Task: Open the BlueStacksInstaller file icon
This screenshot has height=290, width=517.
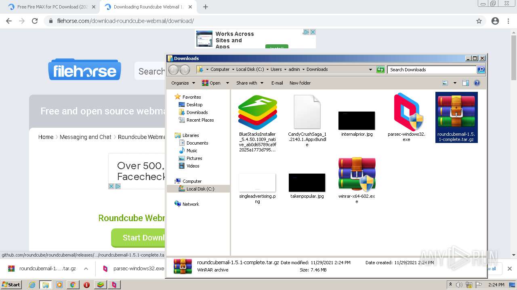Action: tap(257, 112)
